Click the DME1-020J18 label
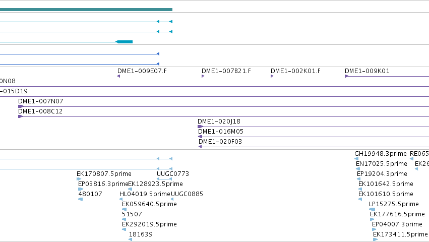Viewport: 429px width, 242px height. click(x=219, y=122)
